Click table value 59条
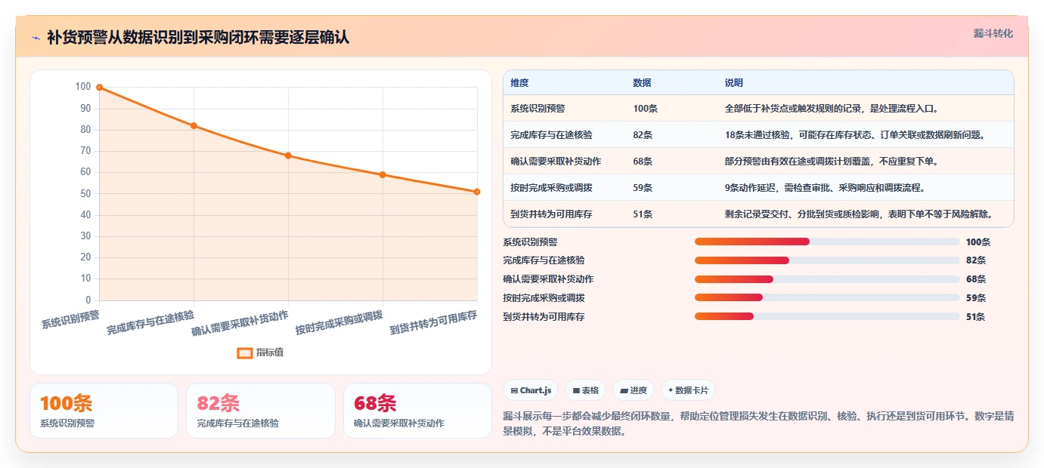Image resolution: width=1044 pixels, height=468 pixels. point(643,188)
